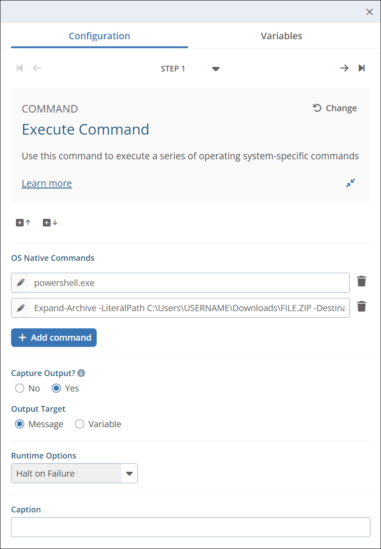Select No for Capture Output

[x=19, y=388]
